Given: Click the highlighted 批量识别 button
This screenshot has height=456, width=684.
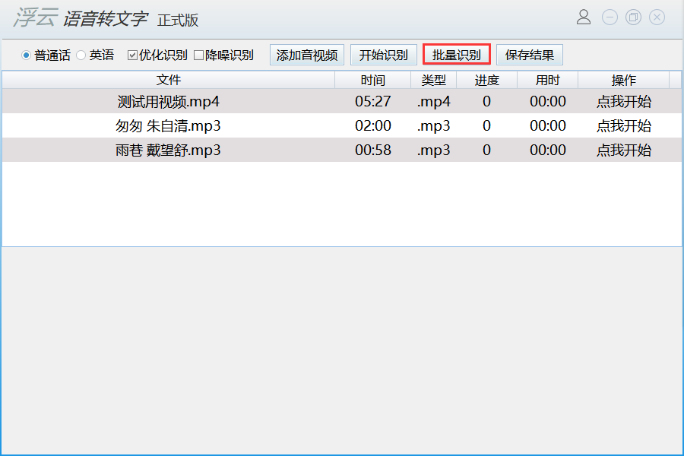Looking at the screenshot, I should point(456,54).
